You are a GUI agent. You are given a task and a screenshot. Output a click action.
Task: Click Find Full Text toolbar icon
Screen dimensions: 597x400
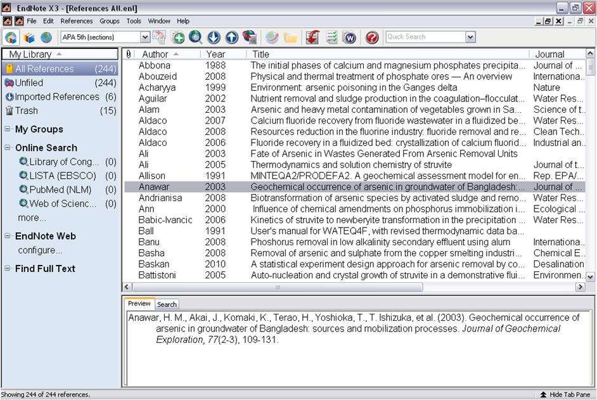[250, 37]
